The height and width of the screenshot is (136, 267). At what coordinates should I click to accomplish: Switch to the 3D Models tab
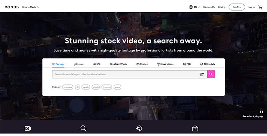tap(207, 64)
